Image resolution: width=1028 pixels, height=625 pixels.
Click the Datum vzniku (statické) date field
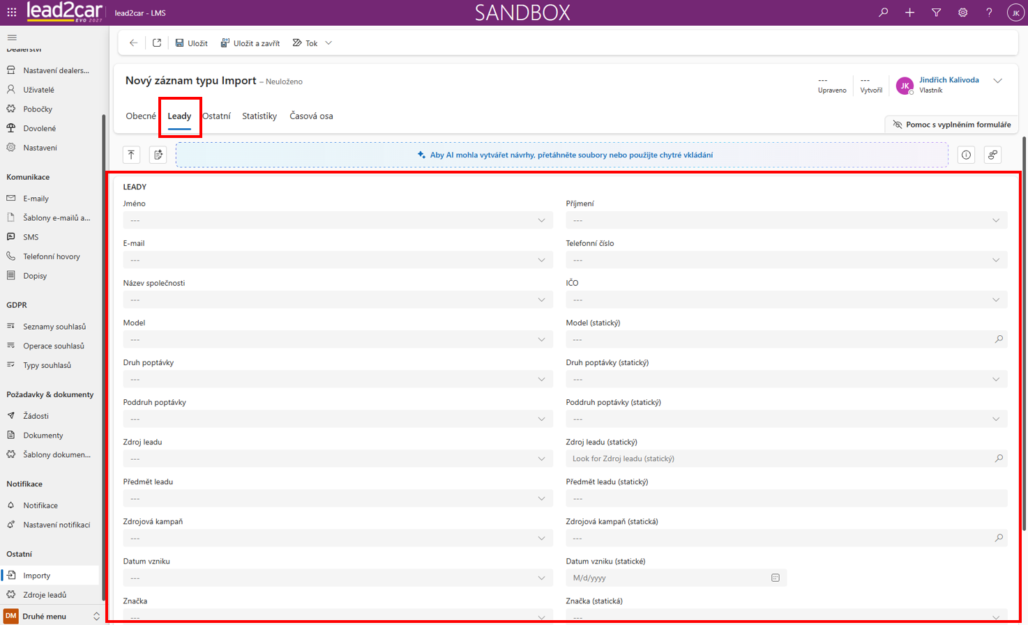tap(676, 578)
